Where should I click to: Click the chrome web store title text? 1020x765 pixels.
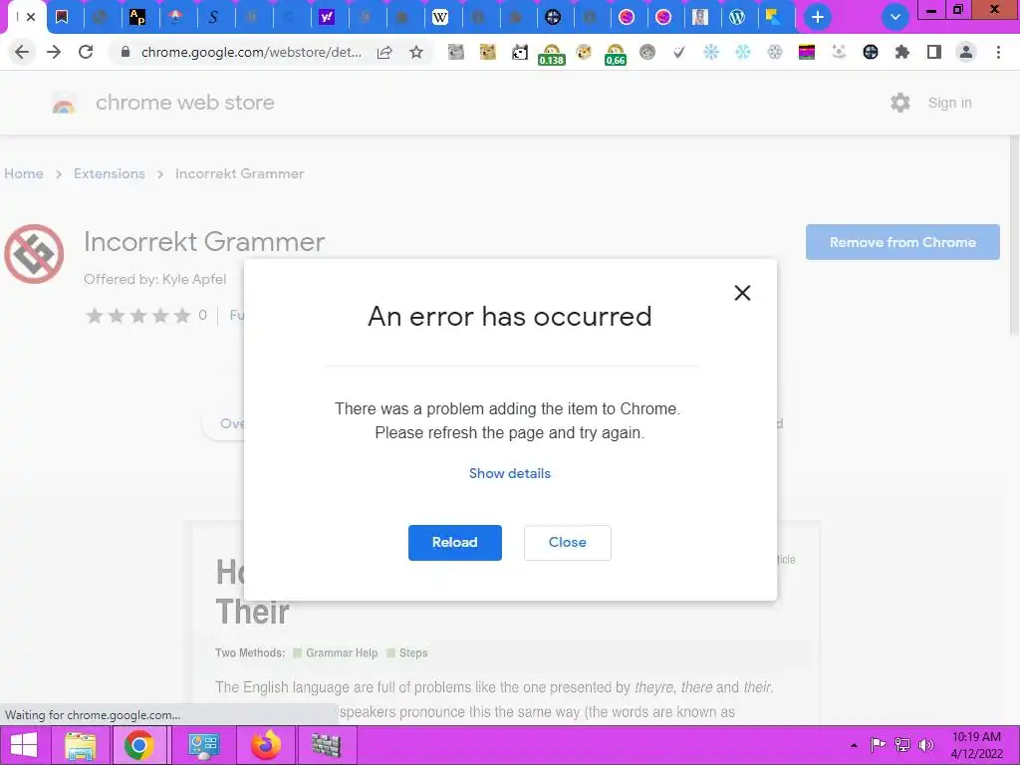tap(184, 103)
